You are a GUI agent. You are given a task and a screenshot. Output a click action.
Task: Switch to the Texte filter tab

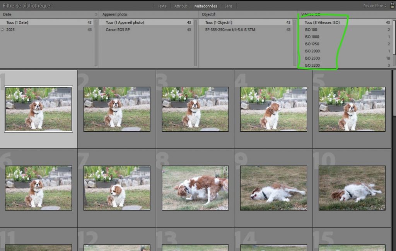click(x=162, y=6)
